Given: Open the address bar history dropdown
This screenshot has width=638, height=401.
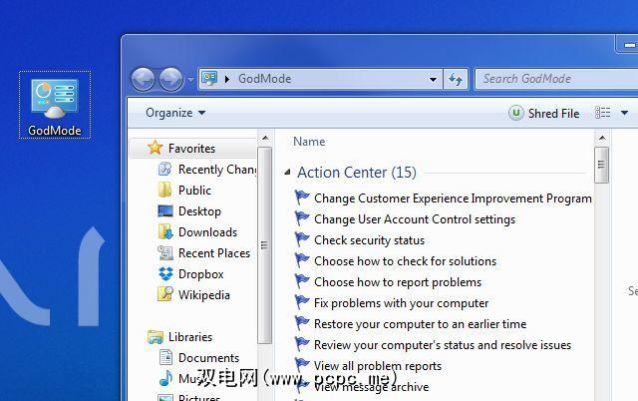Looking at the screenshot, I should click(433, 80).
